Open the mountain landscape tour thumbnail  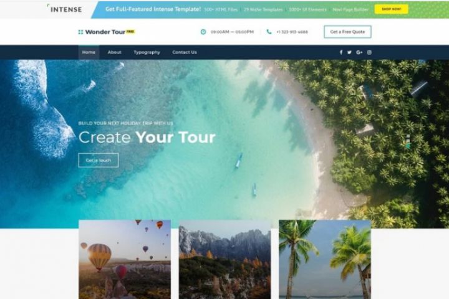[224, 260]
